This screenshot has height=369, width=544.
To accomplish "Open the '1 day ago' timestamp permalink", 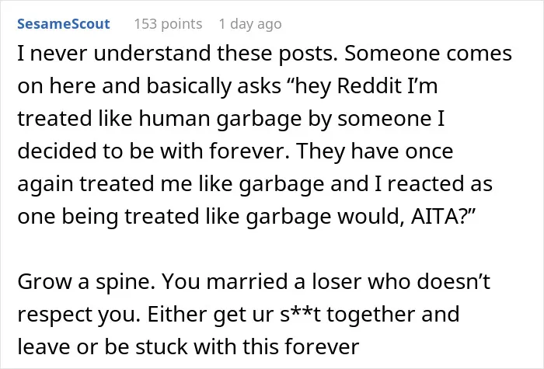I will (250, 24).
